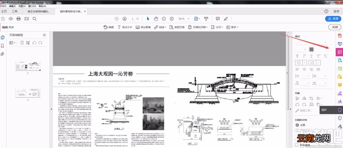
Task: Toggle italic text style
Action: coord(304,56)
